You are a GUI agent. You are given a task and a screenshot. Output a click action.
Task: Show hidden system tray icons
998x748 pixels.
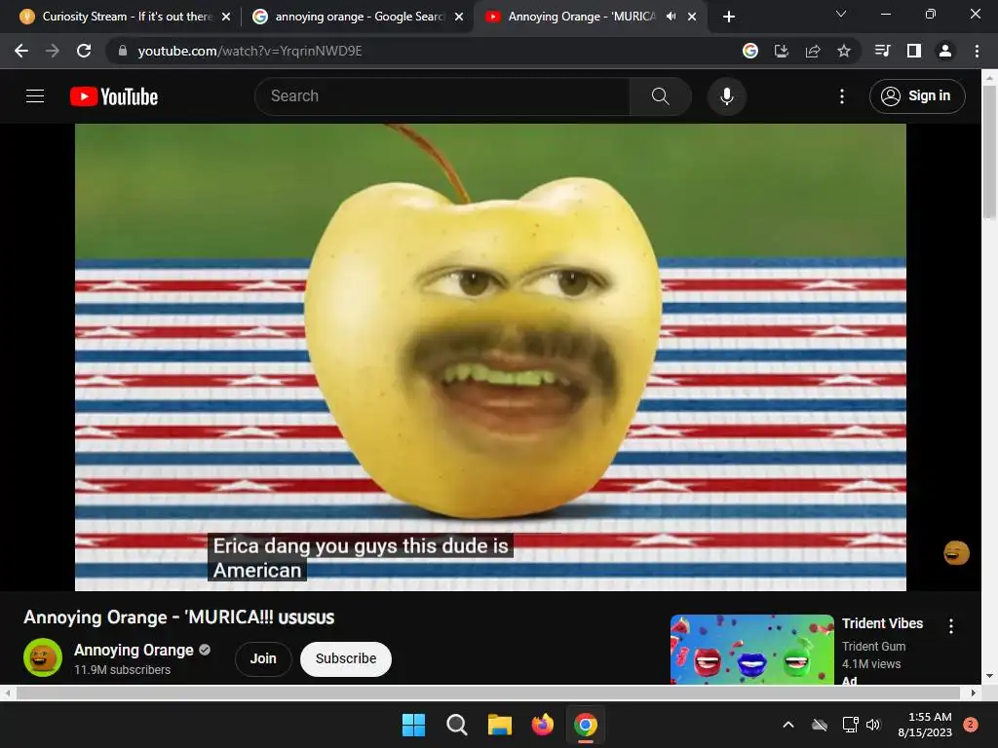tap(787, 725)
